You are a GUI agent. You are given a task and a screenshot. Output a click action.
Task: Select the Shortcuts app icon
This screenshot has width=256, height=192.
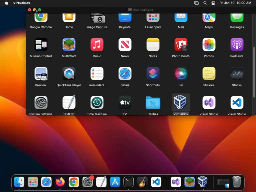pyautogui.click(x=153, y=74)
